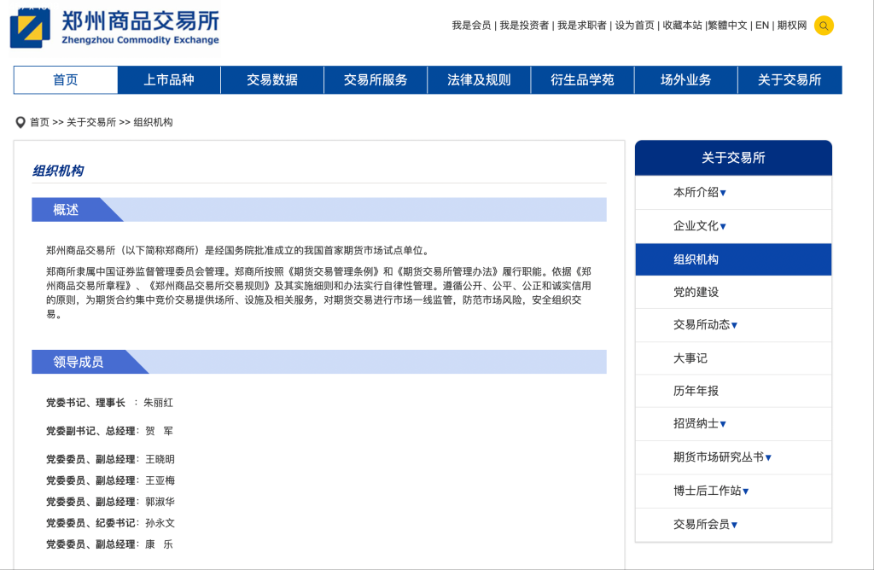Screen dimensions: 874x570
Task: Expand the 企业文化 sidebar submenu
Action: coord(723,226)
